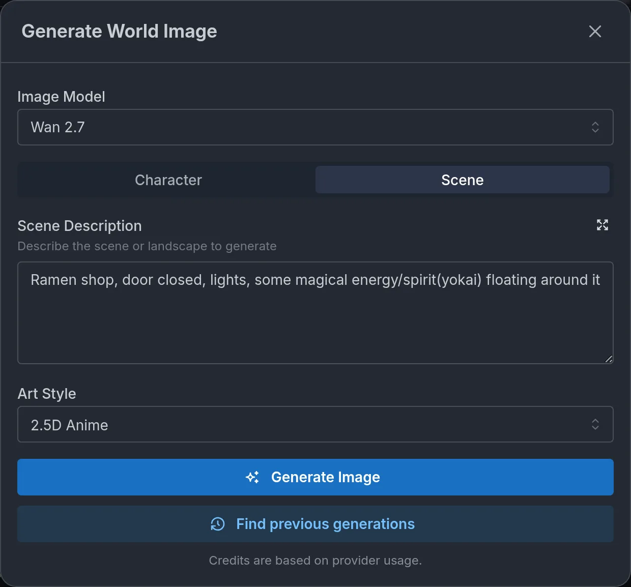631x587 pixels.
Task: Switch to the Character tab
Action: [168, 180]
